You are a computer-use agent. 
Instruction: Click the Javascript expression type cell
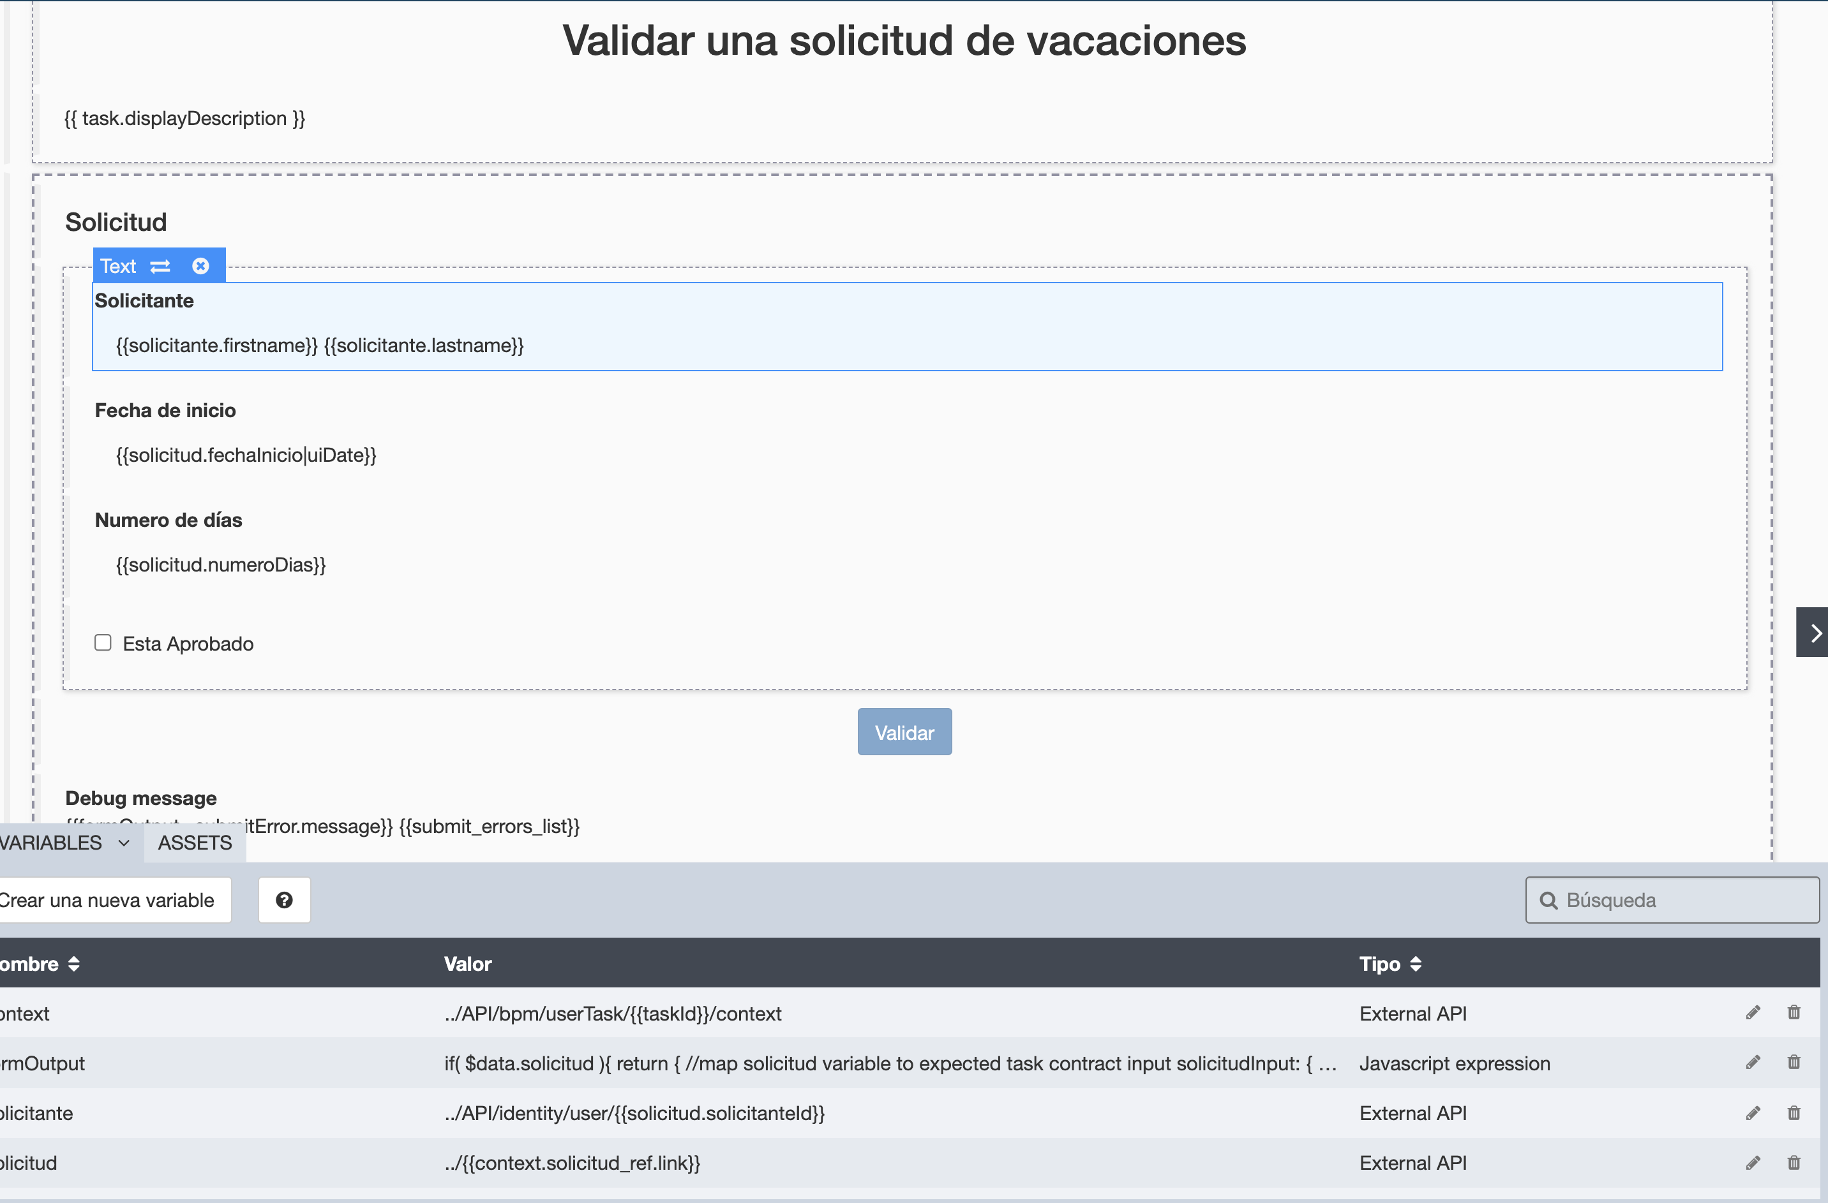click(x=1455, y=1063)
